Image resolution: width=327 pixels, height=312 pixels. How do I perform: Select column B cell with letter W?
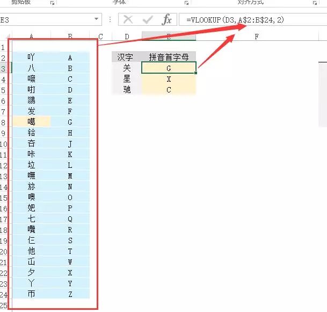pos(70,262)
